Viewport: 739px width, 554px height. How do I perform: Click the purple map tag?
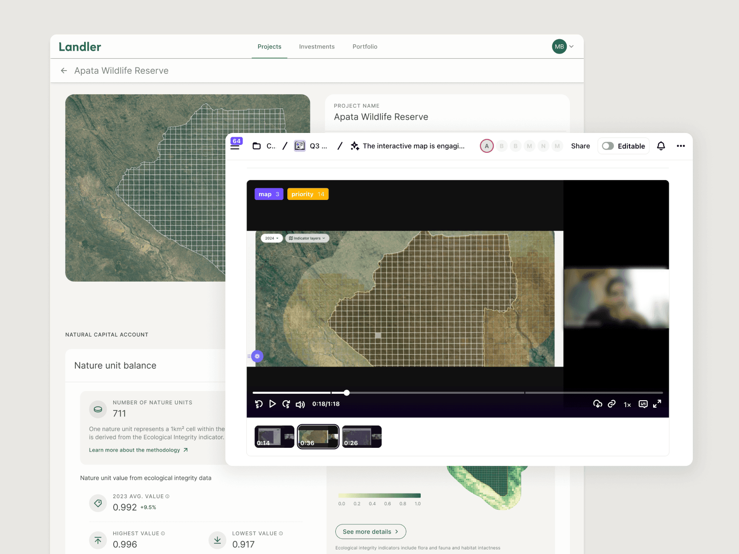[269, 194]
